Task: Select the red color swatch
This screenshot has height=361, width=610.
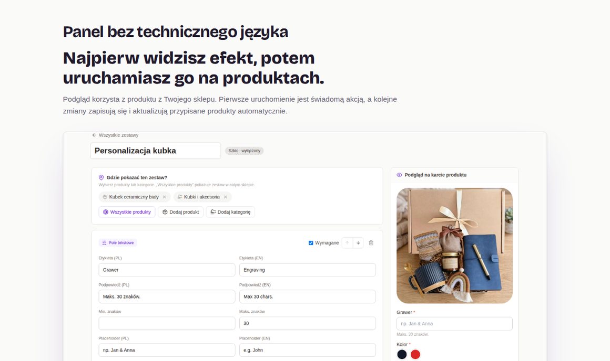Action: coord(415,354)
